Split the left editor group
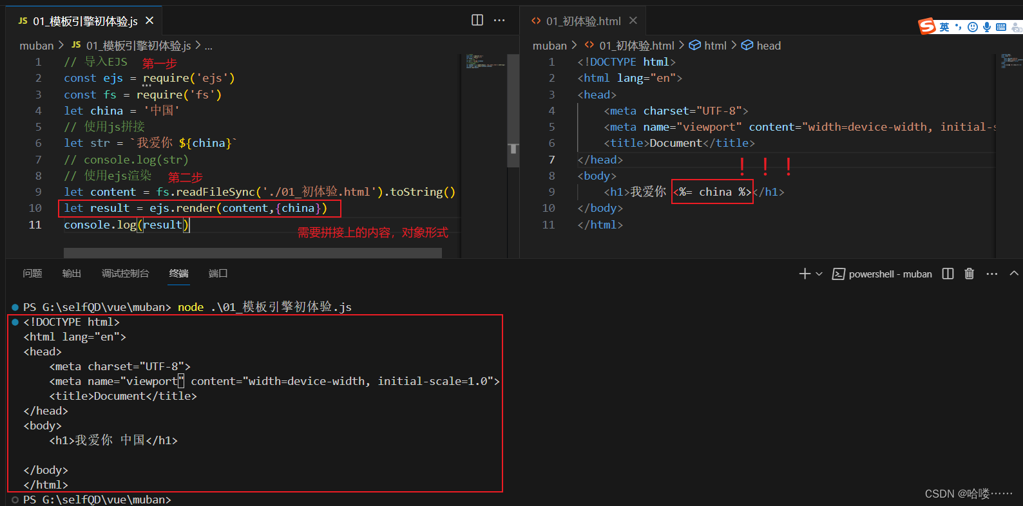 coord(477,20)
